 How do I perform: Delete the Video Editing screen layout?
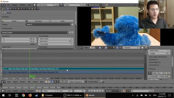point(57,5)
